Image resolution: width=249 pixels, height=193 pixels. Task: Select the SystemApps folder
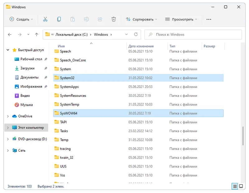tap(69, 87)
